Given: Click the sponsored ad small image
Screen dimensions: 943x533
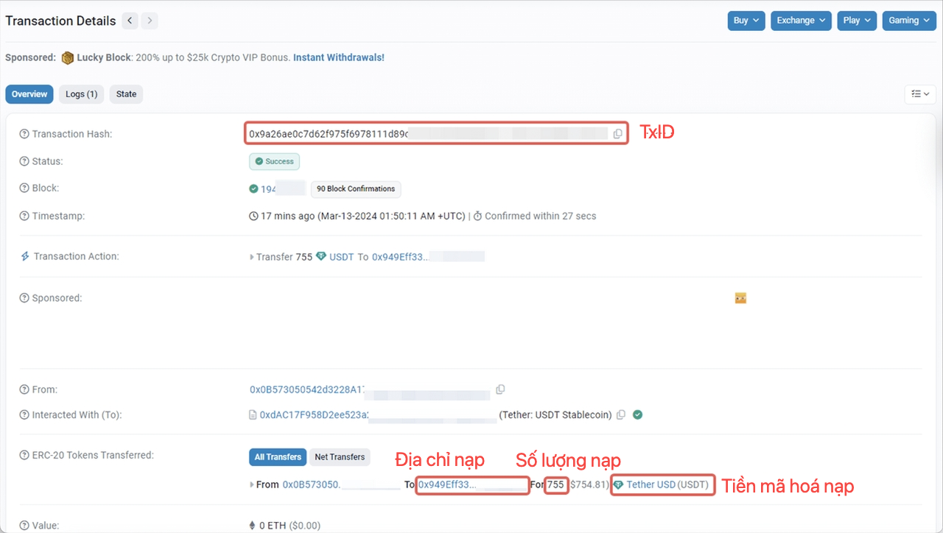Looking at the screenshot, I should [x=741, y=298].
